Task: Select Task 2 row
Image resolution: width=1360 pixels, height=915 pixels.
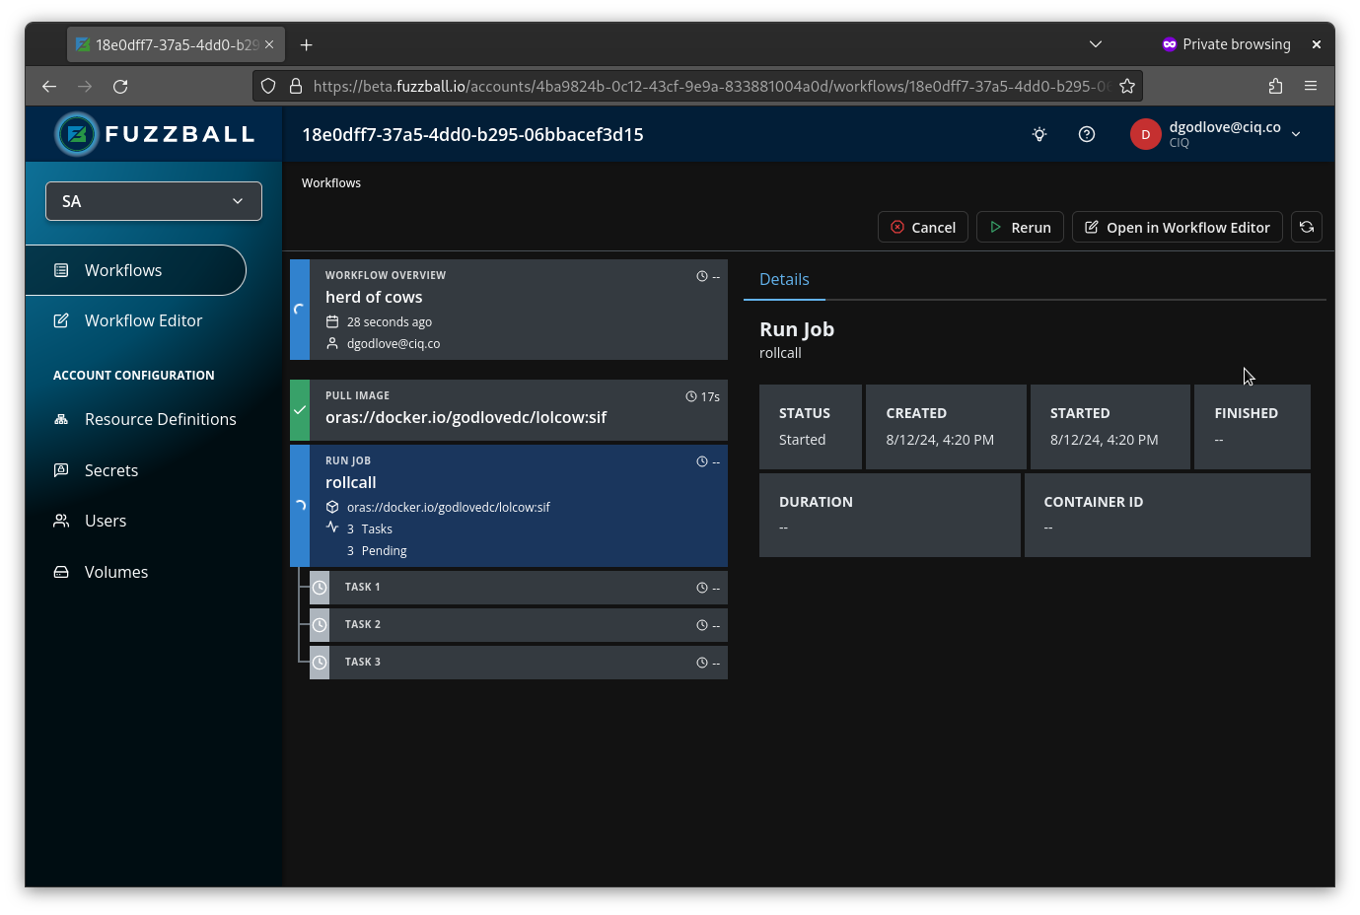Action: [x=519, y=625]
